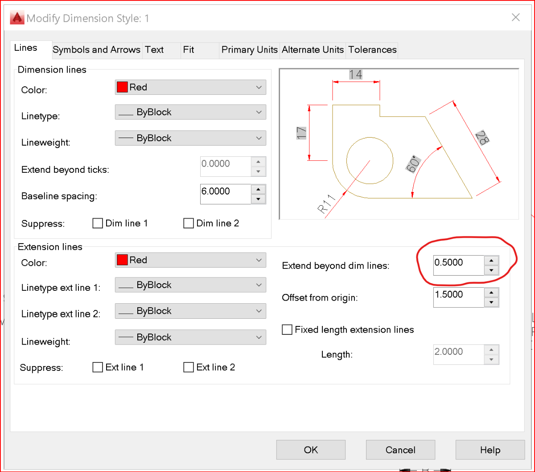This screenshot has width=535, height=472.
Task: Decrease Baseline spacing with down arrow
Action: [258, 199]
